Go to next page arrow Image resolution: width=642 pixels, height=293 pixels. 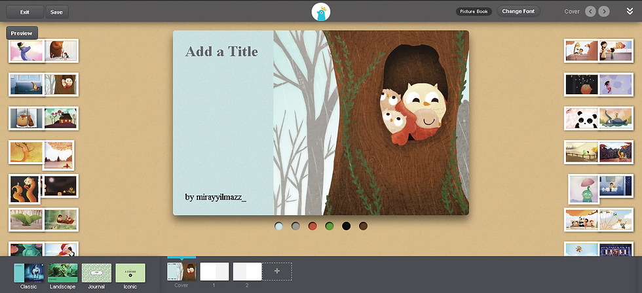(x=604, y=11)
